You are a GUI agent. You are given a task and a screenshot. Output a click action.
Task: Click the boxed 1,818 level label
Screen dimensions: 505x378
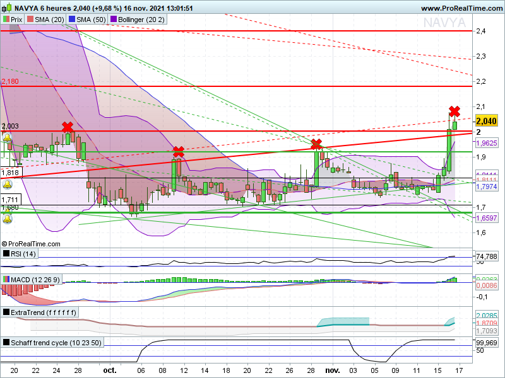point(11,172)
